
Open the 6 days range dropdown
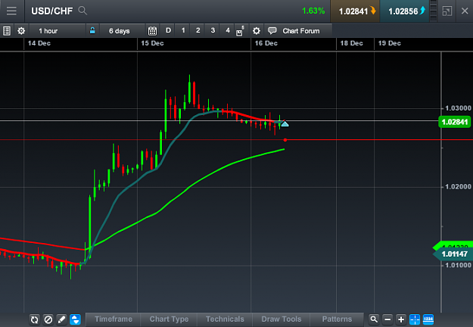(123, 31)
